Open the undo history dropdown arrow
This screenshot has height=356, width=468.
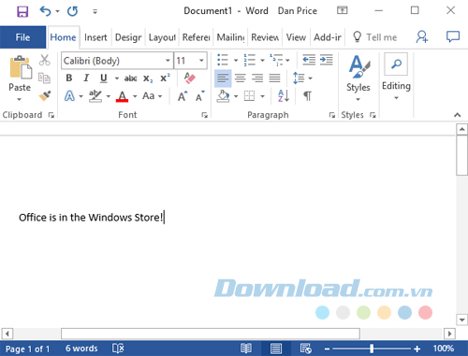(x=57, y=11)
